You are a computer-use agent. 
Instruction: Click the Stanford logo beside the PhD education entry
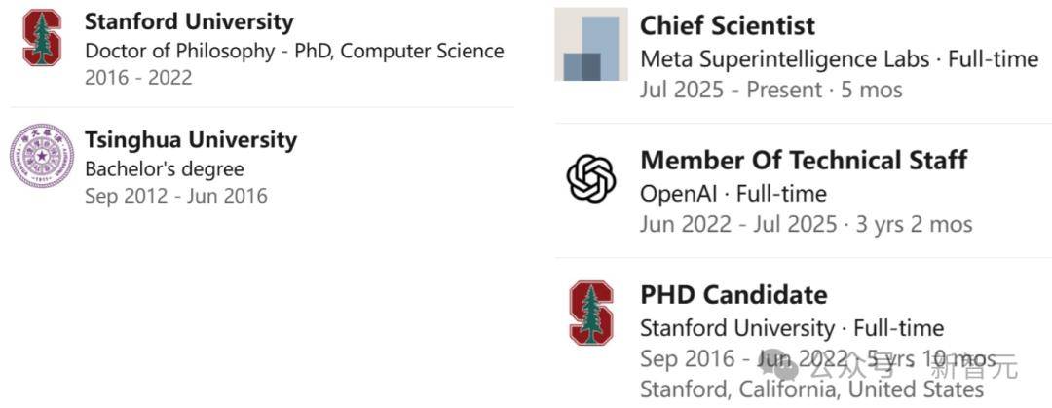pyautogui.click(x=42, y=38)
